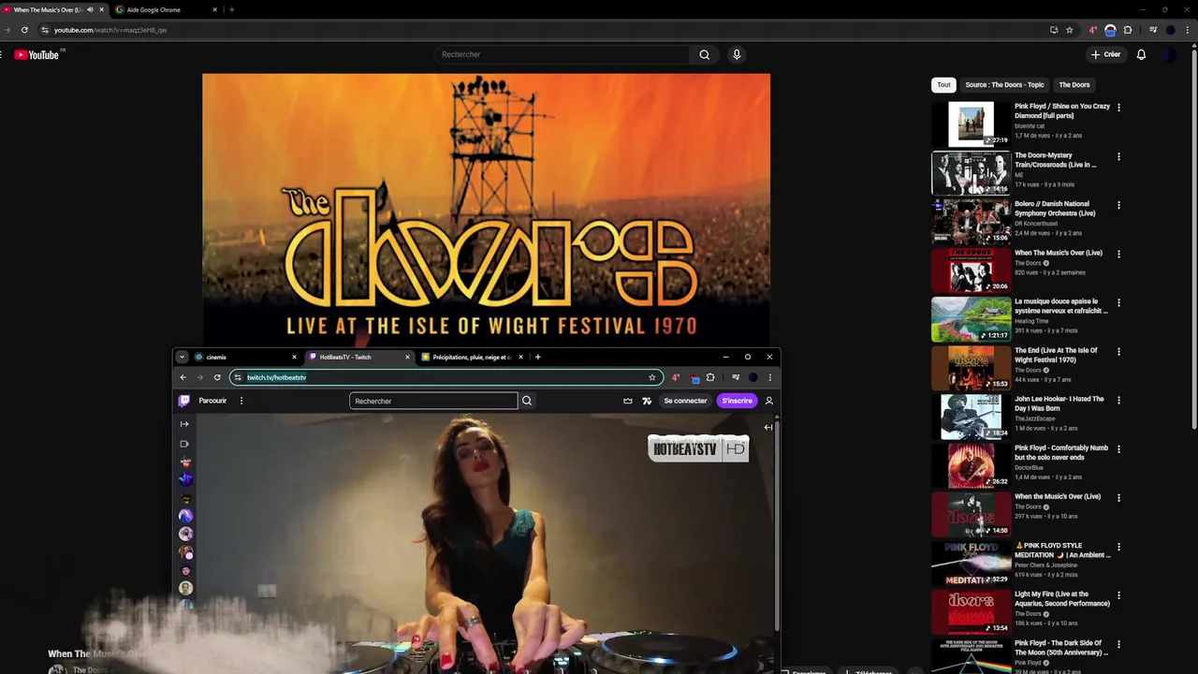The image size is (1198, 674).
Task: Open Bolero Danish National Symphony Orchestra thumbnail
Action: (x=971, y=222)
